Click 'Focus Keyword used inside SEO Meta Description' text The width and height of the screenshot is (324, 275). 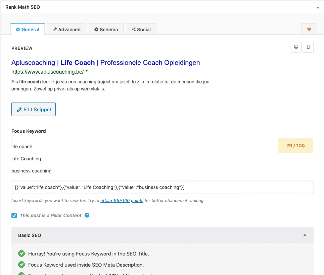pyautogui.click(x=86, y=265)
